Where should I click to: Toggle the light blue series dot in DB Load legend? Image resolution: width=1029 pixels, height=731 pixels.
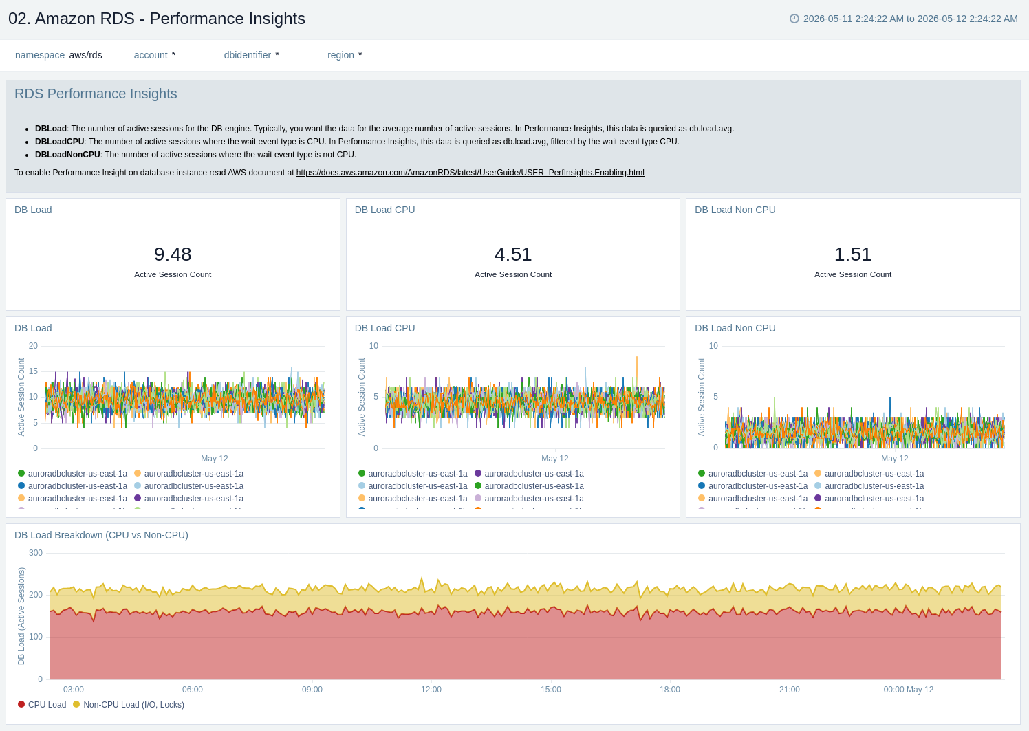tap(138, 485)
